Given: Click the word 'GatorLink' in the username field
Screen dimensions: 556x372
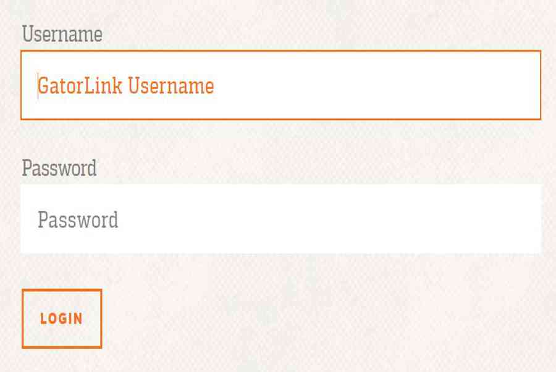Looking at the screenshot, I should point(80,86).
